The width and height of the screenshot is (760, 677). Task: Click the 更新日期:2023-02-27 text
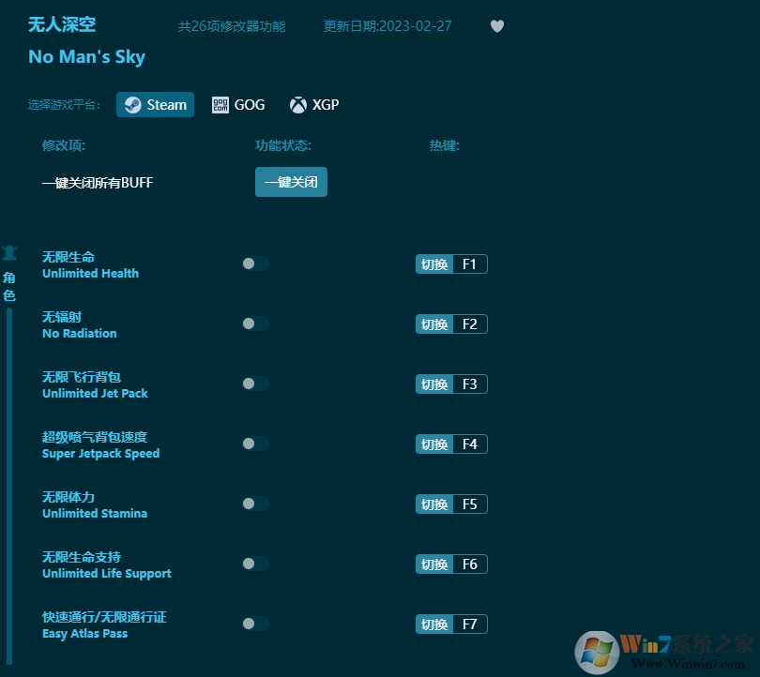coord(388,26)
